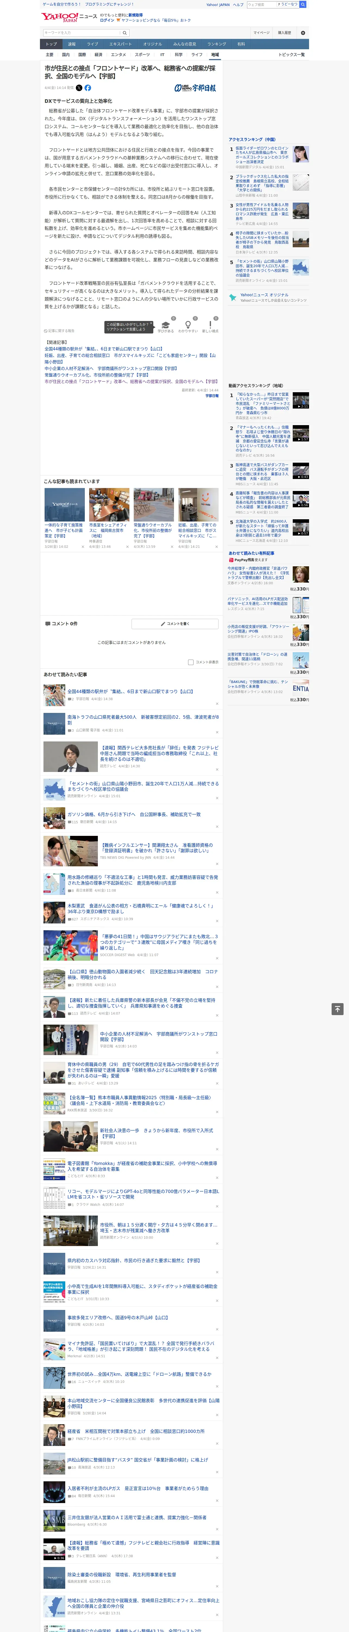Click BAKUNE paid article ENTIA thumbnail
This screenshot has width=349, height=1632.
(301, 688)
